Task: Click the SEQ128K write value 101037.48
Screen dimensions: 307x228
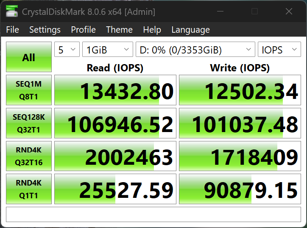Action: tap(240, 123)
